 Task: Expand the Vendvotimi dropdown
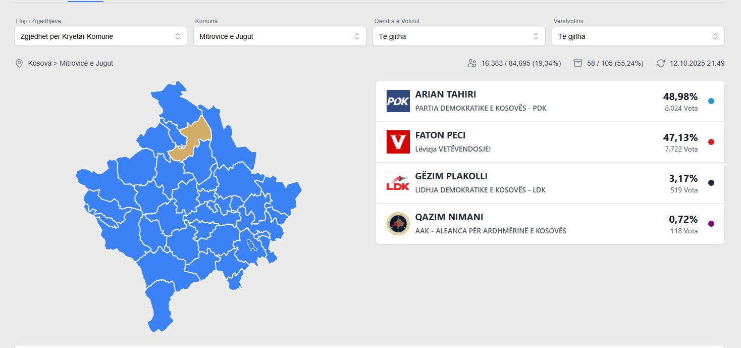[x=638, y=36]
